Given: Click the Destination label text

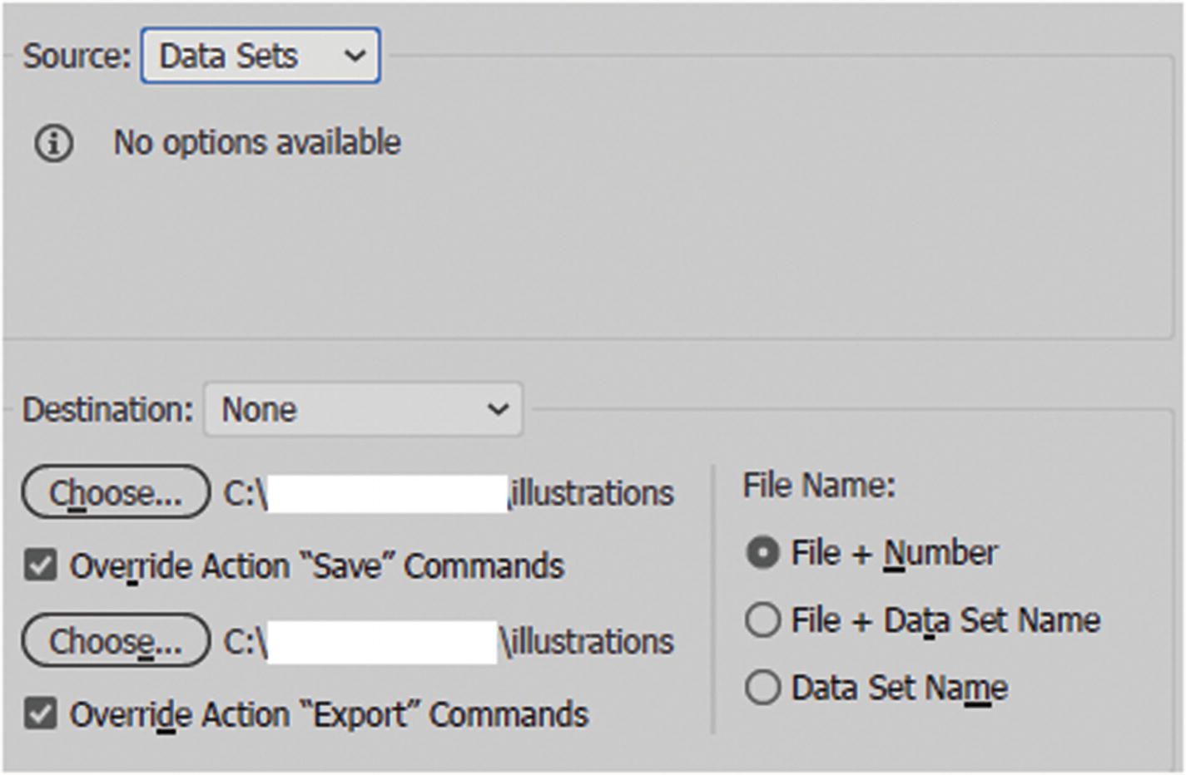Looking at the screenshot, I should click(x=107, y=410).
